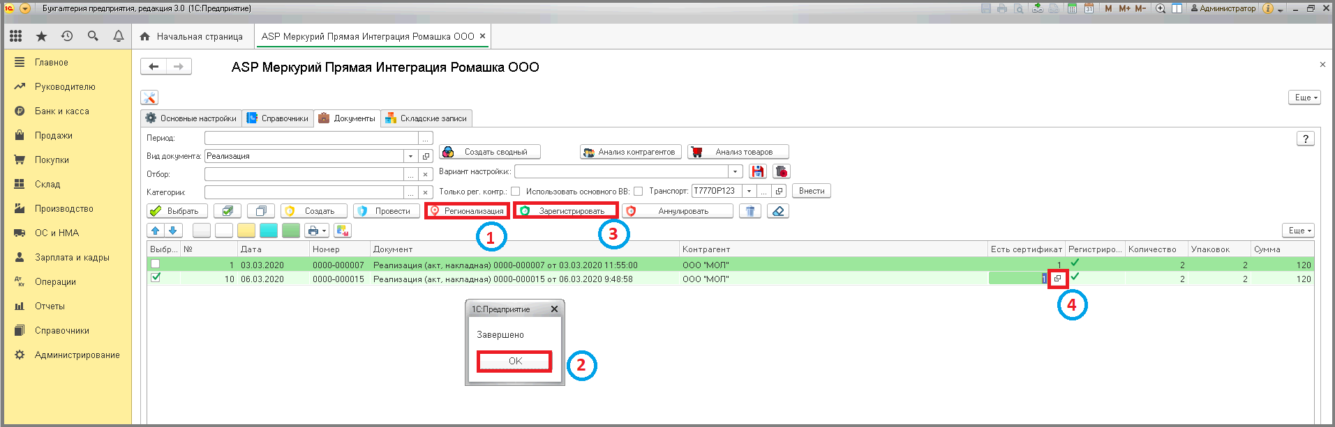Pick the green color swatch
The height and width of the screenshot is (427, 1335).
point(291,231)
